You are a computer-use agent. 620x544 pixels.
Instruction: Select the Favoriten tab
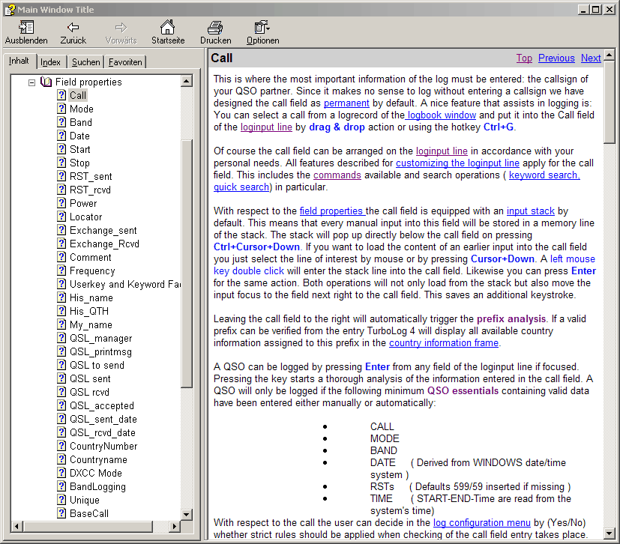point(124,62)
